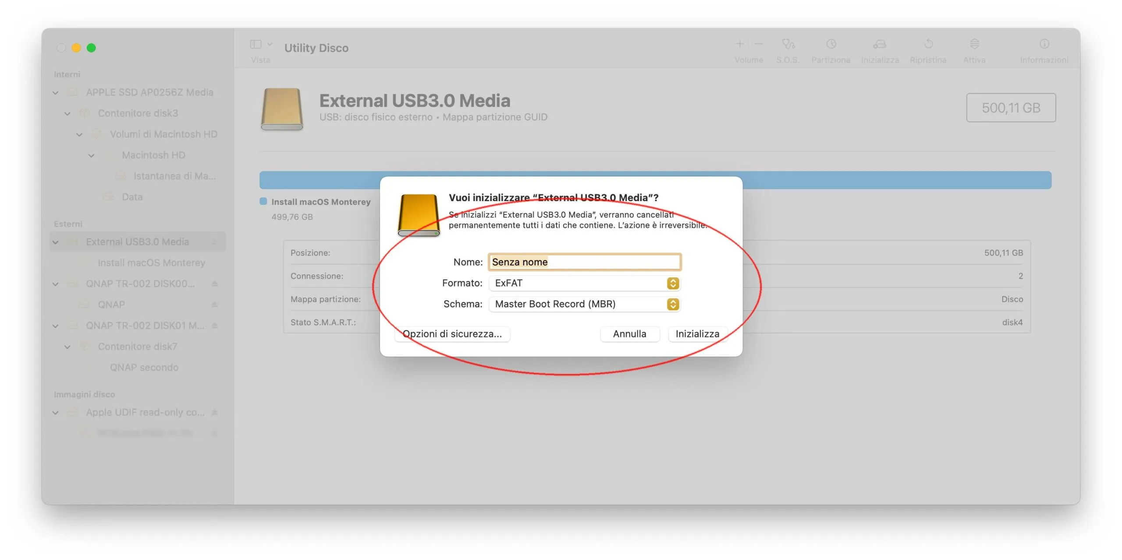Collapse APPLE SSD AP0256Z Media entry

[55, 92]
